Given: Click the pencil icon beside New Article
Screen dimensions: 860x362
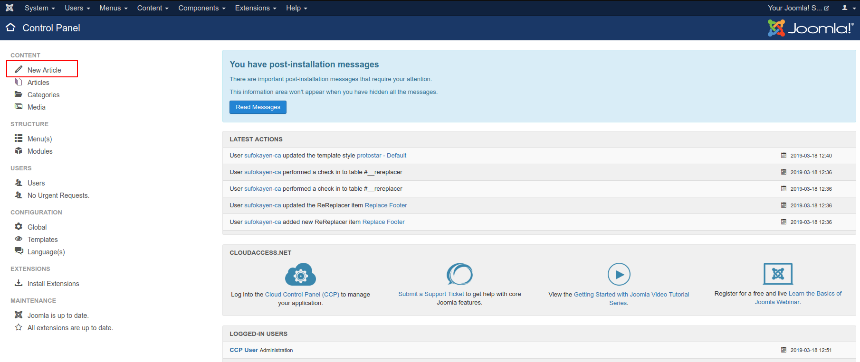Looking at the screenshot, I should tap(19, 69).
